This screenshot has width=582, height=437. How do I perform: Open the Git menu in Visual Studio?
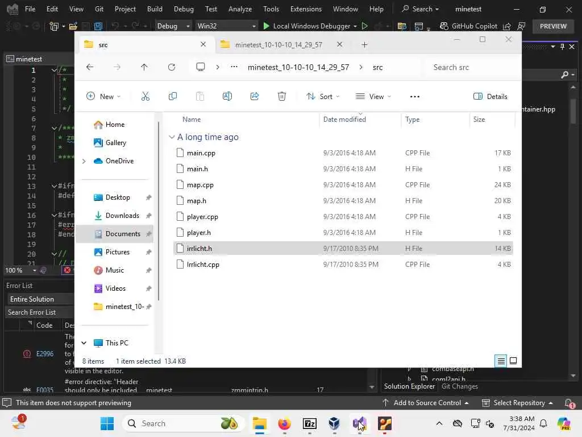tap(99, 9)
